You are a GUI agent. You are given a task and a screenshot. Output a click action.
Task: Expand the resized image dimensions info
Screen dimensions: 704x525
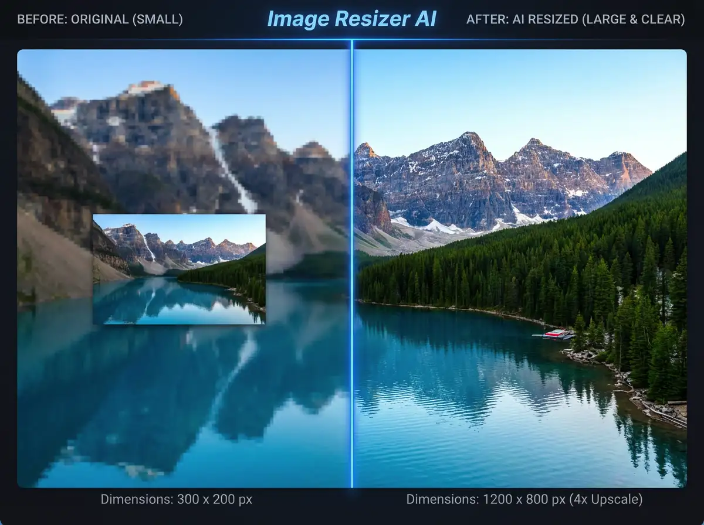point(524,500)
